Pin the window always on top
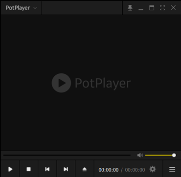The height and width of the screenshot is (177, 181). [130, 8]
